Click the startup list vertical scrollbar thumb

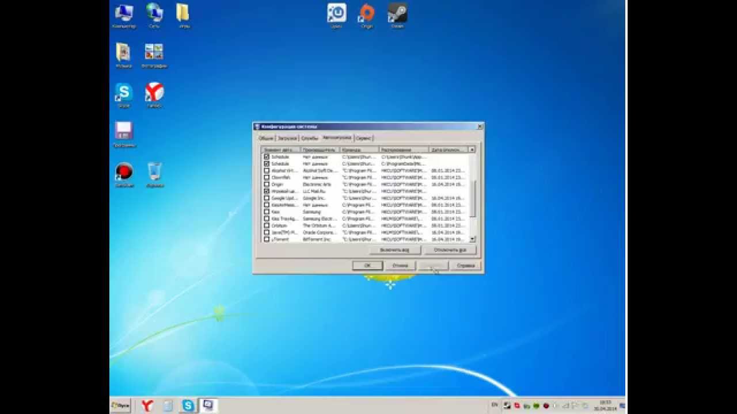pos(473,199)
